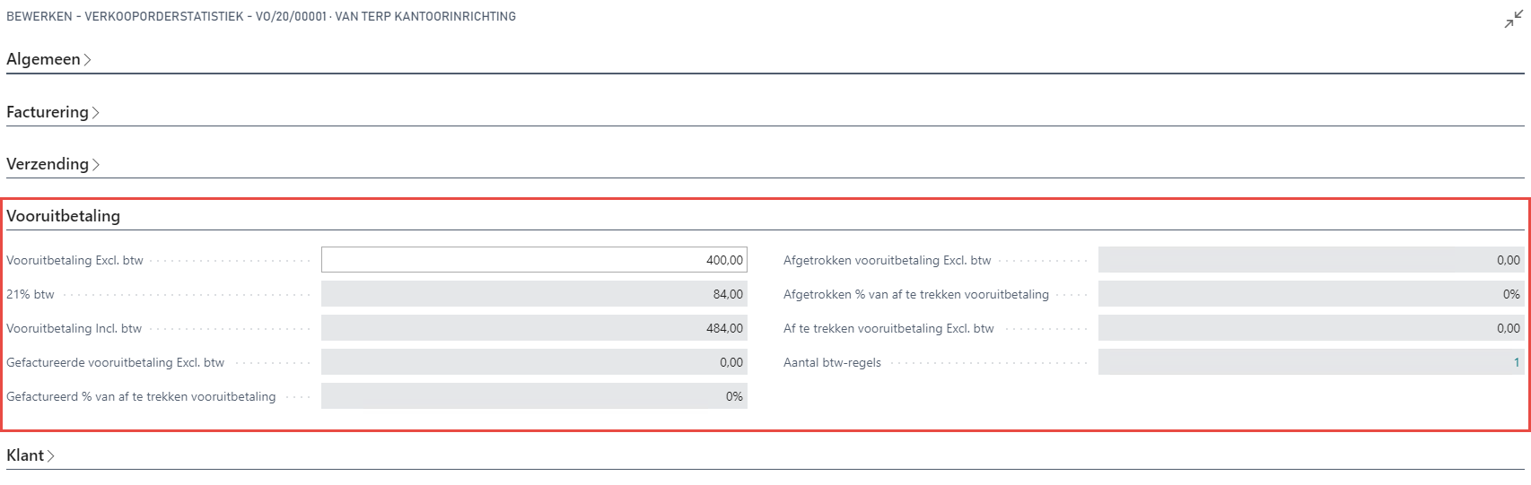Click the 'Afgetrokken vooruitbetaling Excl. btw' label text
The width and height of the screenshot is (1531, 485).
[x=887, y=260]
